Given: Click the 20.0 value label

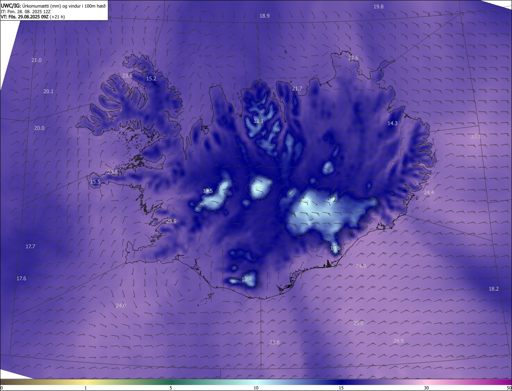Looking at the screenshot, I should point(39,128).
